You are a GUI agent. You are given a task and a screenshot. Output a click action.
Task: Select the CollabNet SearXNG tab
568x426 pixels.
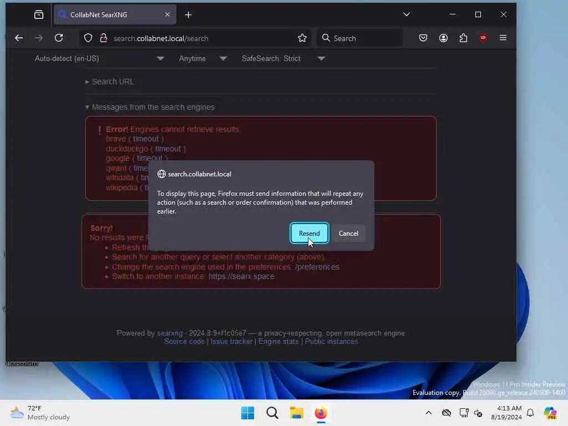point(115,15)
